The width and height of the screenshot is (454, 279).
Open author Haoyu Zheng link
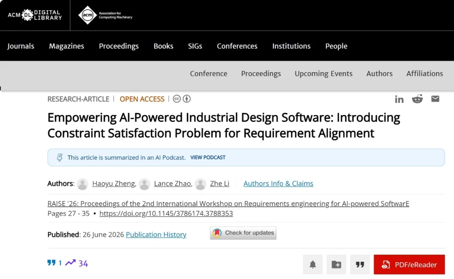click(113, 184)
